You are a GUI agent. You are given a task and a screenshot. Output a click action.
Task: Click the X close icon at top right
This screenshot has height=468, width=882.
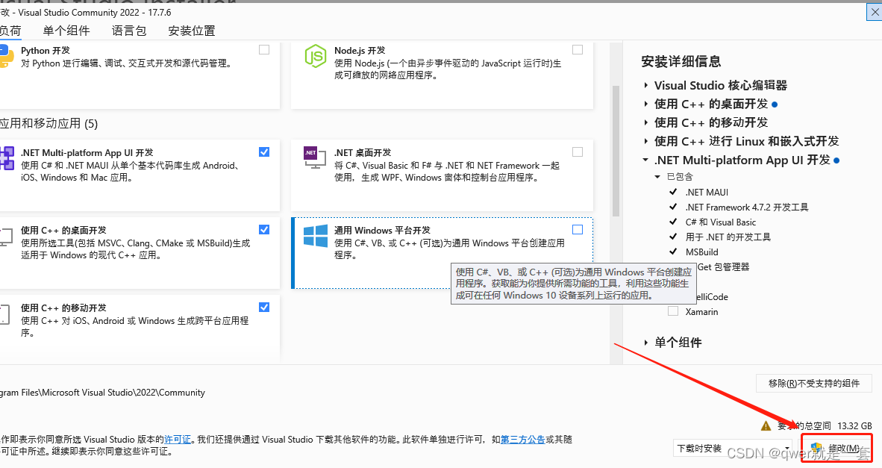(x=874, y=12)
